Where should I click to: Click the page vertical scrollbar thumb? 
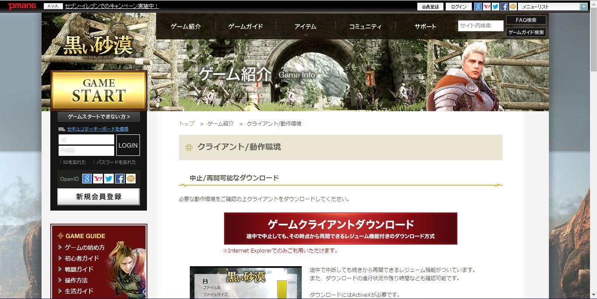[594, 39]
